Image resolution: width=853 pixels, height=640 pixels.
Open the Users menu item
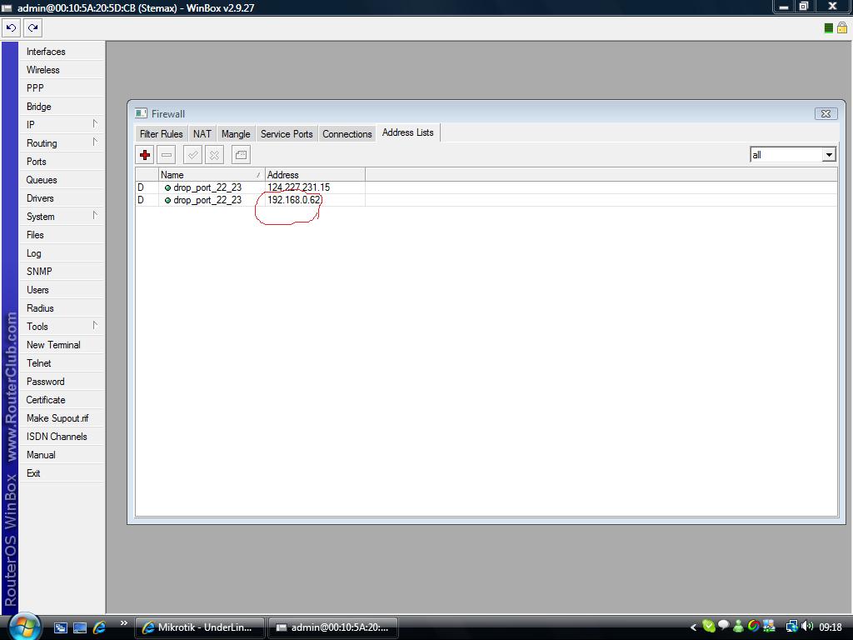61,289
